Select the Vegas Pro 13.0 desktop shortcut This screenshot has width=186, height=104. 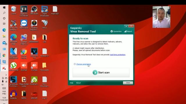tap(24, 11)
